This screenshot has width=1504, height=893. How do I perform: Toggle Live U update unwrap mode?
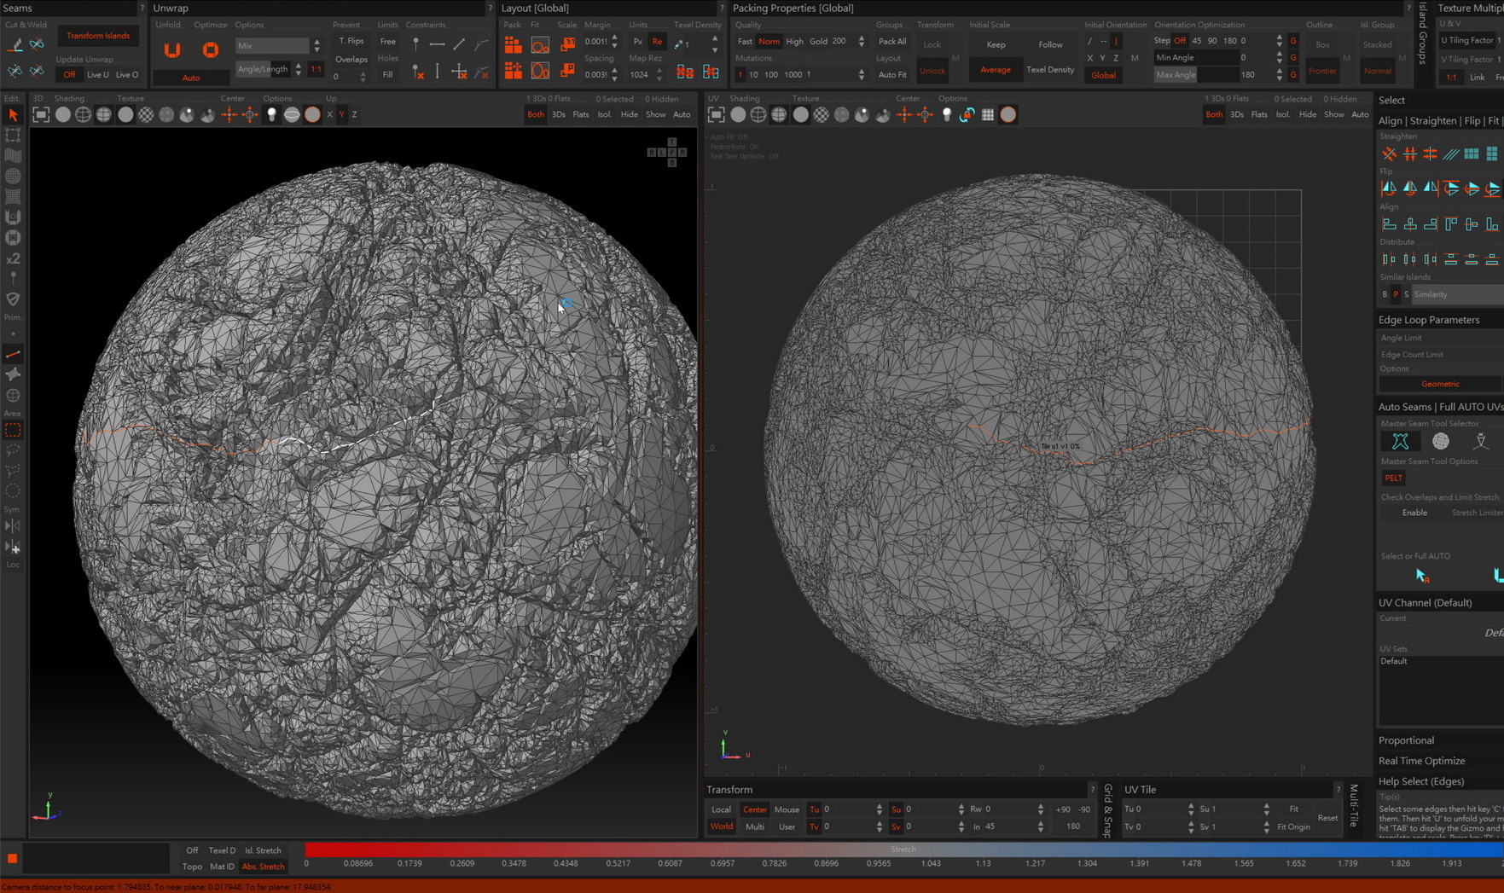click(97, 75)
